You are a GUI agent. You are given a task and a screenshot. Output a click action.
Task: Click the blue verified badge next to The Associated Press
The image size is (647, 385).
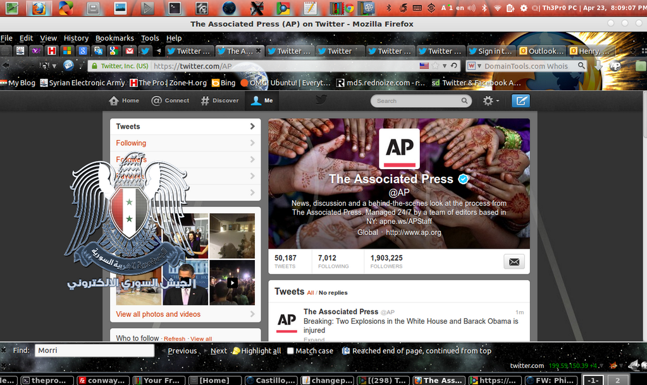click(x=464, y=179)
